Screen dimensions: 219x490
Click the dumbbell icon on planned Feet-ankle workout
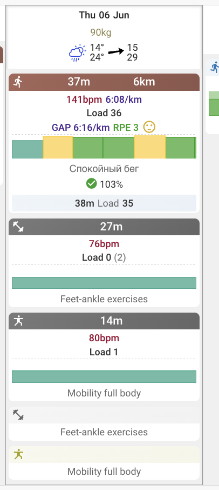(x=18, y=415)
